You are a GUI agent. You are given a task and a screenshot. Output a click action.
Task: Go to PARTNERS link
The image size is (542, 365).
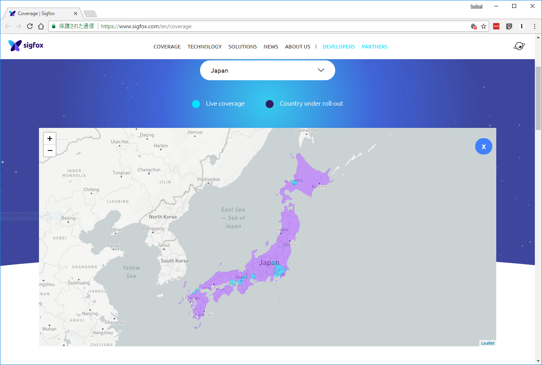click(375, 46)
